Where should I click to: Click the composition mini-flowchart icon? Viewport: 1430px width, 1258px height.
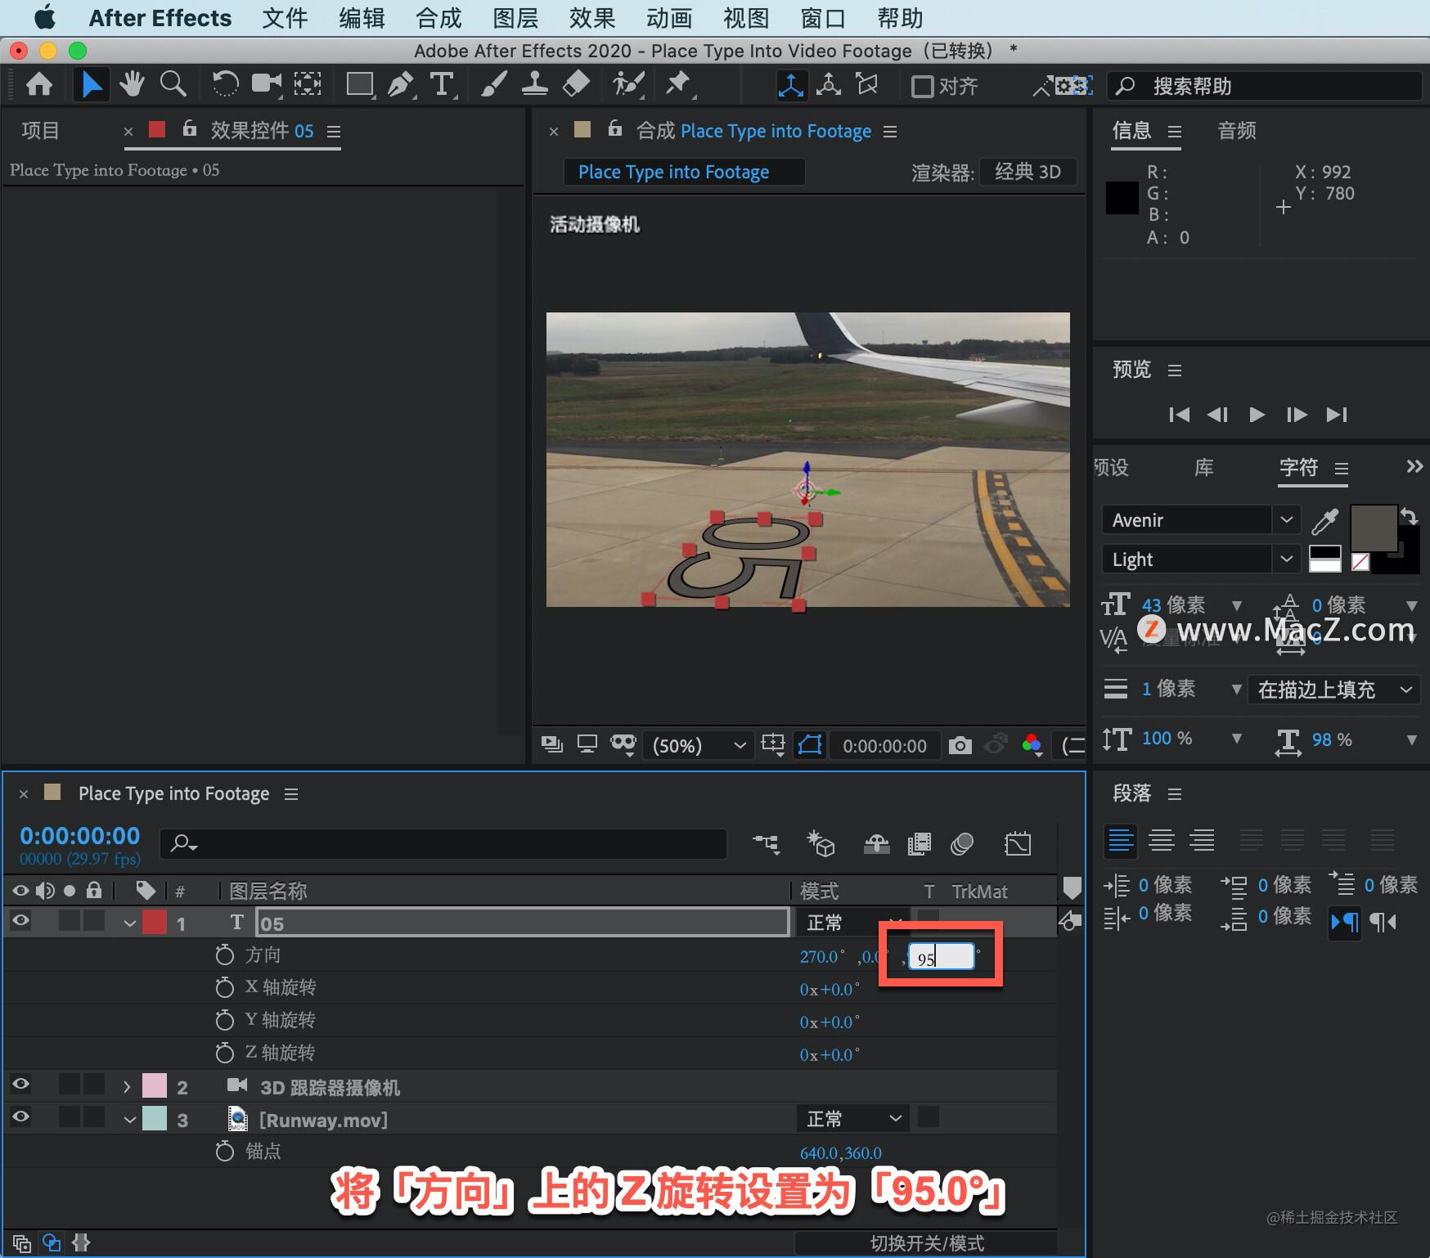[767, 843]
